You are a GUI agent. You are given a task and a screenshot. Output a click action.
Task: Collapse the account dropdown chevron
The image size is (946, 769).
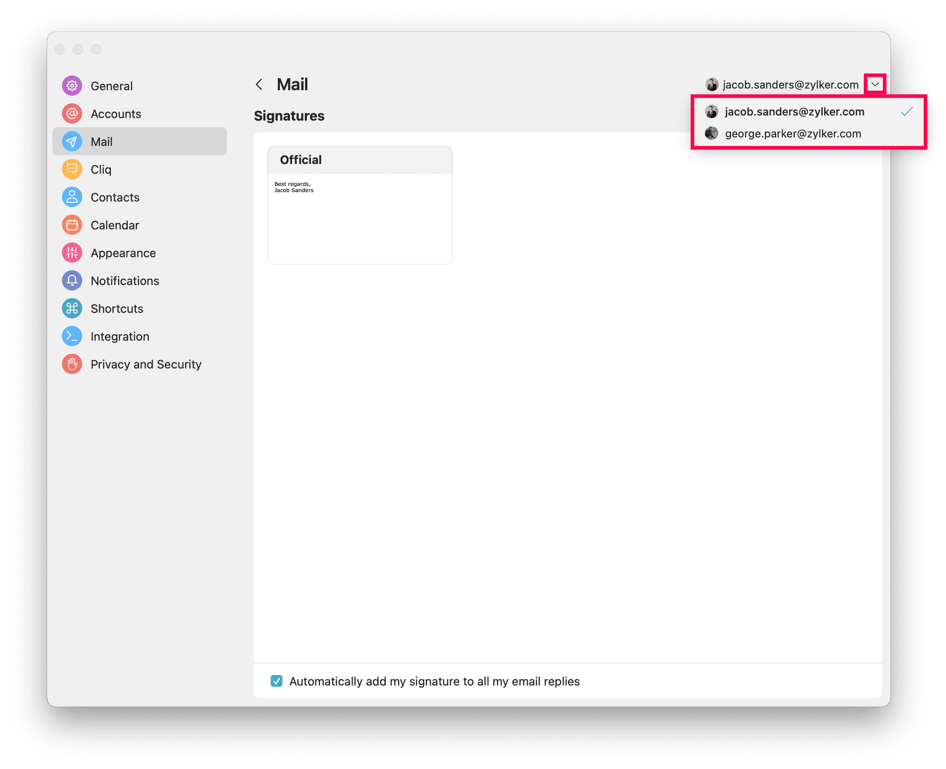pyautogui.click(x=875, y=84)
